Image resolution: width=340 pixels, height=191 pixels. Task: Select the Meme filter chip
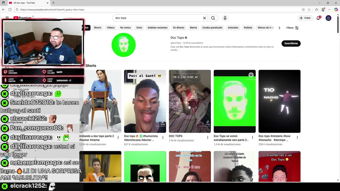(x=193, y=28)
